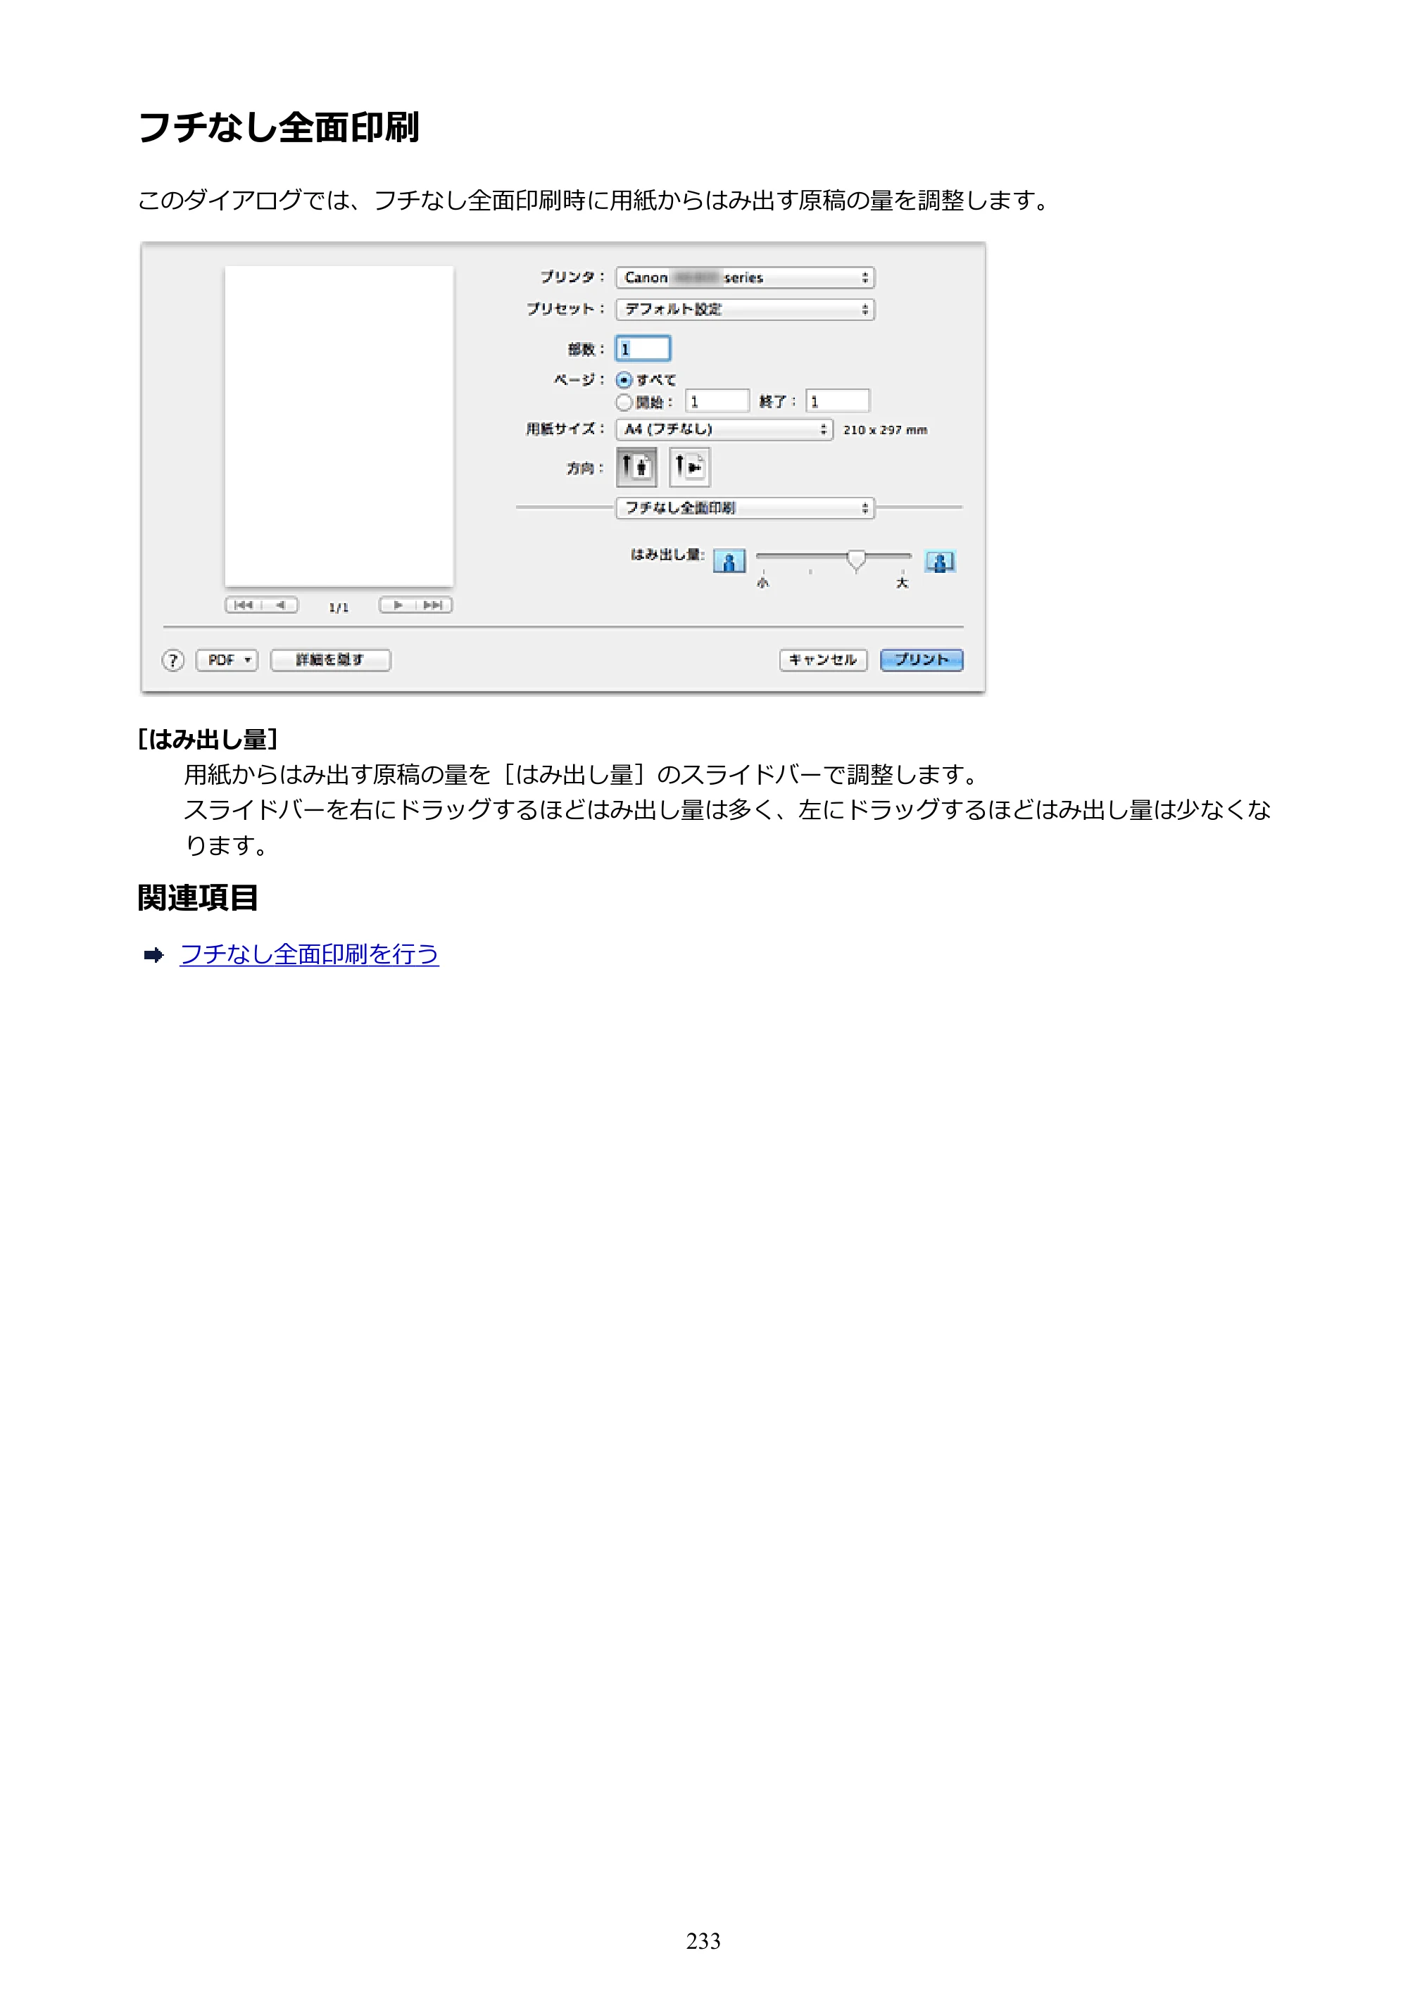The height and width of the screenshot is (1991, 1408).
Task: Open the PDF dropdown button
Action: point(227,661)
